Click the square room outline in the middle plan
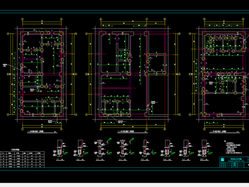 click(157, 63)
